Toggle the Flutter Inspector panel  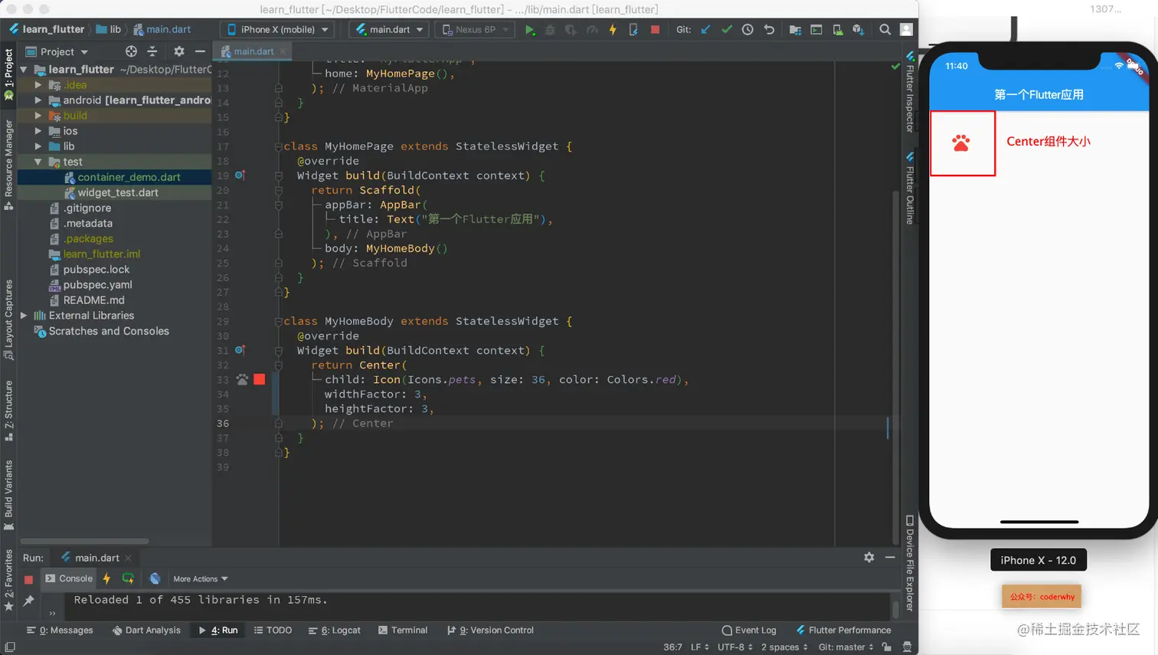(910, 92)
